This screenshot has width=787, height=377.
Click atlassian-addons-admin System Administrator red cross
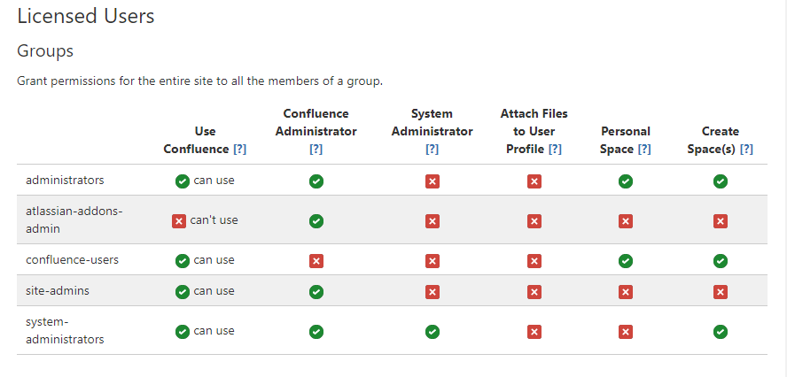pos(432,221)
